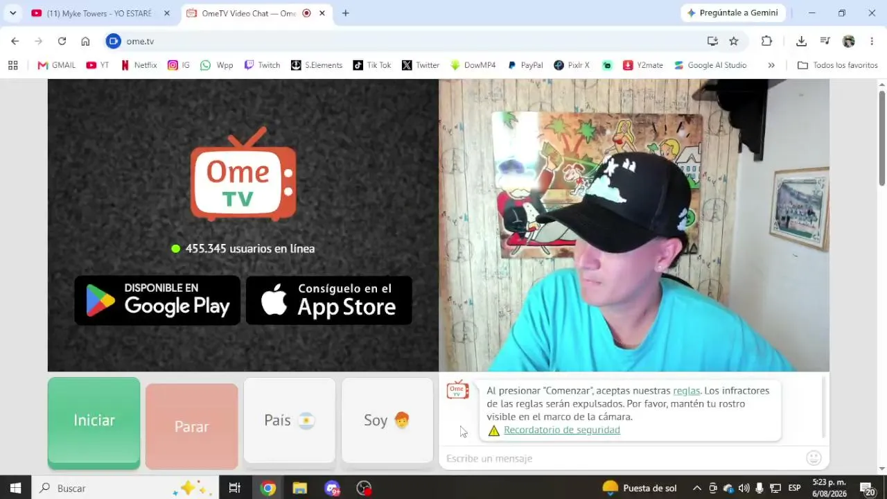
Task: Open the S.Elements bookmark
Action: tap(317, 65)
